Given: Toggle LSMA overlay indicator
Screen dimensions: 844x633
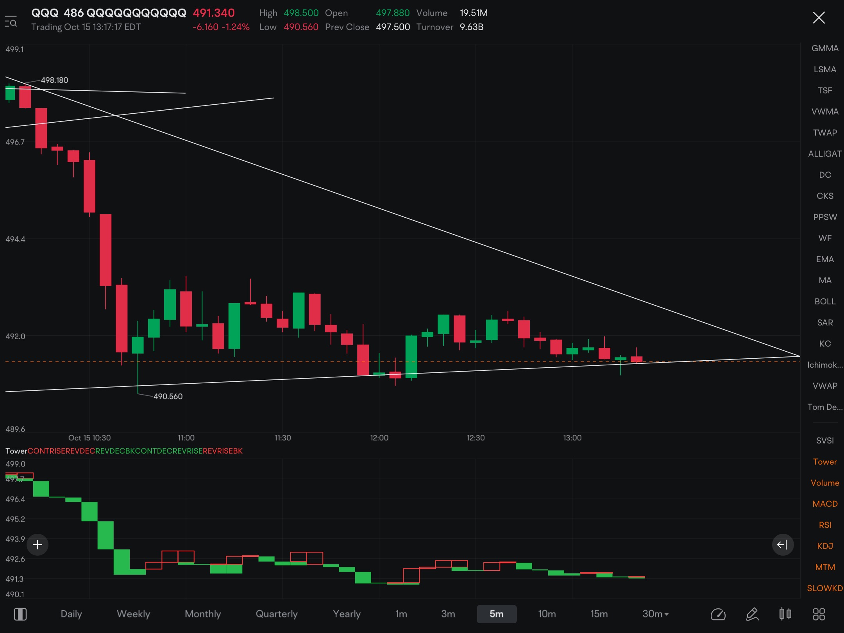Looking at the screenshot, I should point(825,70).
